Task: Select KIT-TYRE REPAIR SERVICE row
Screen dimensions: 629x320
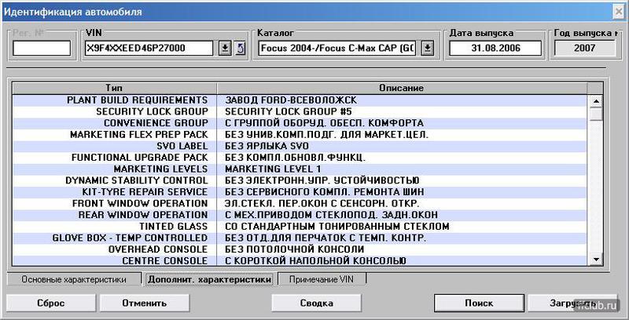Action: tap(300, 192)
